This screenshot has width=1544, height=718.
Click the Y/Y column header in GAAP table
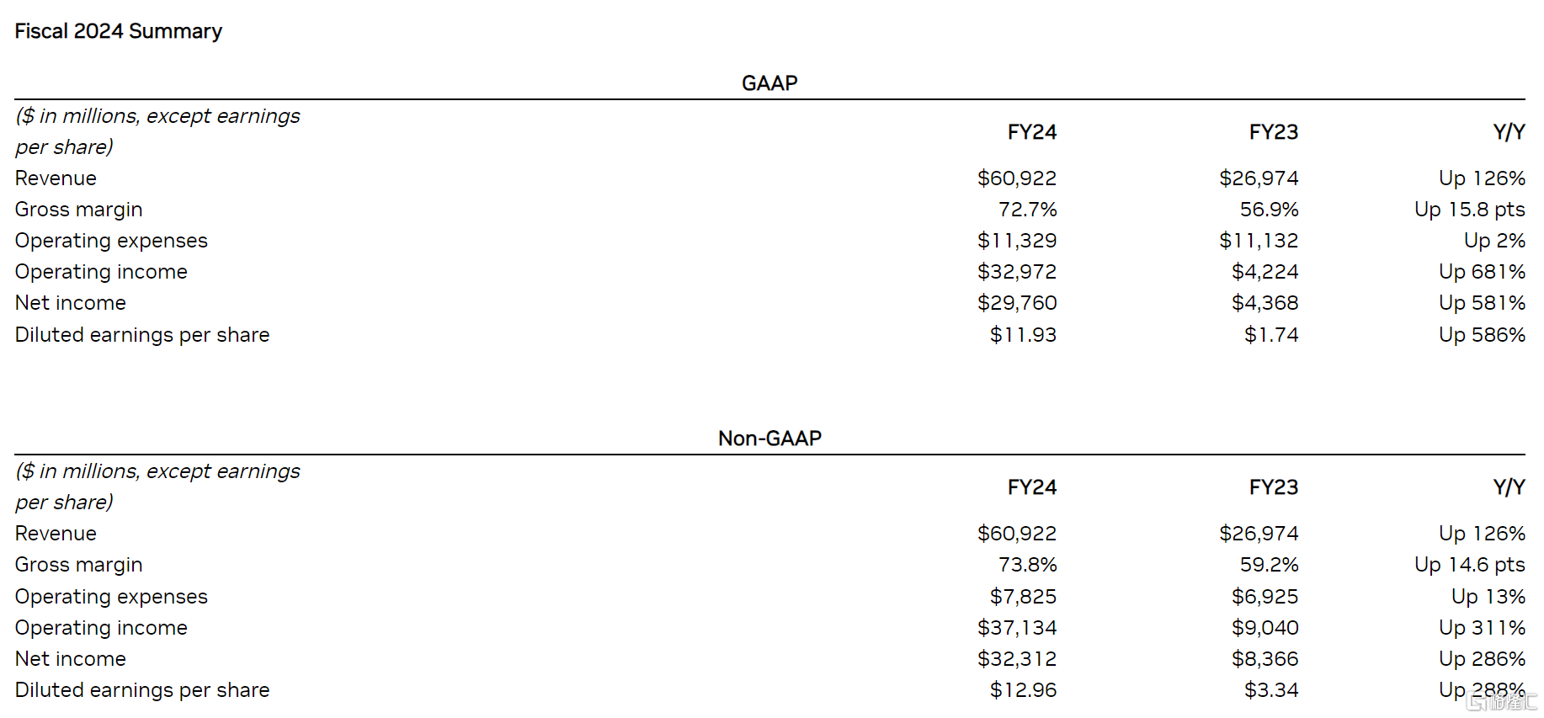[1509, 132]
